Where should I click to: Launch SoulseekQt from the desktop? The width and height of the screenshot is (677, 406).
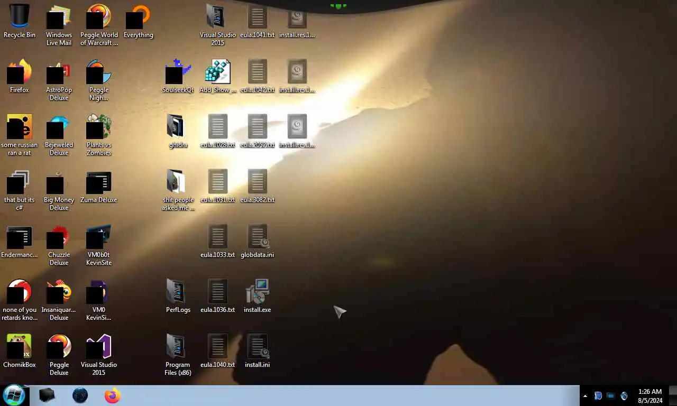tap(178, 76)
